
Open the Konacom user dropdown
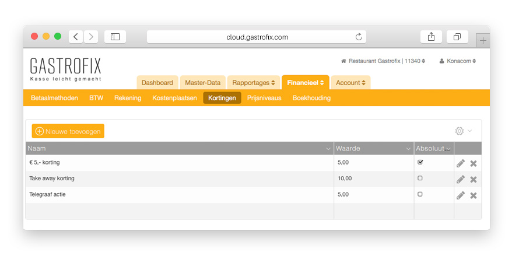coord(457,61)
